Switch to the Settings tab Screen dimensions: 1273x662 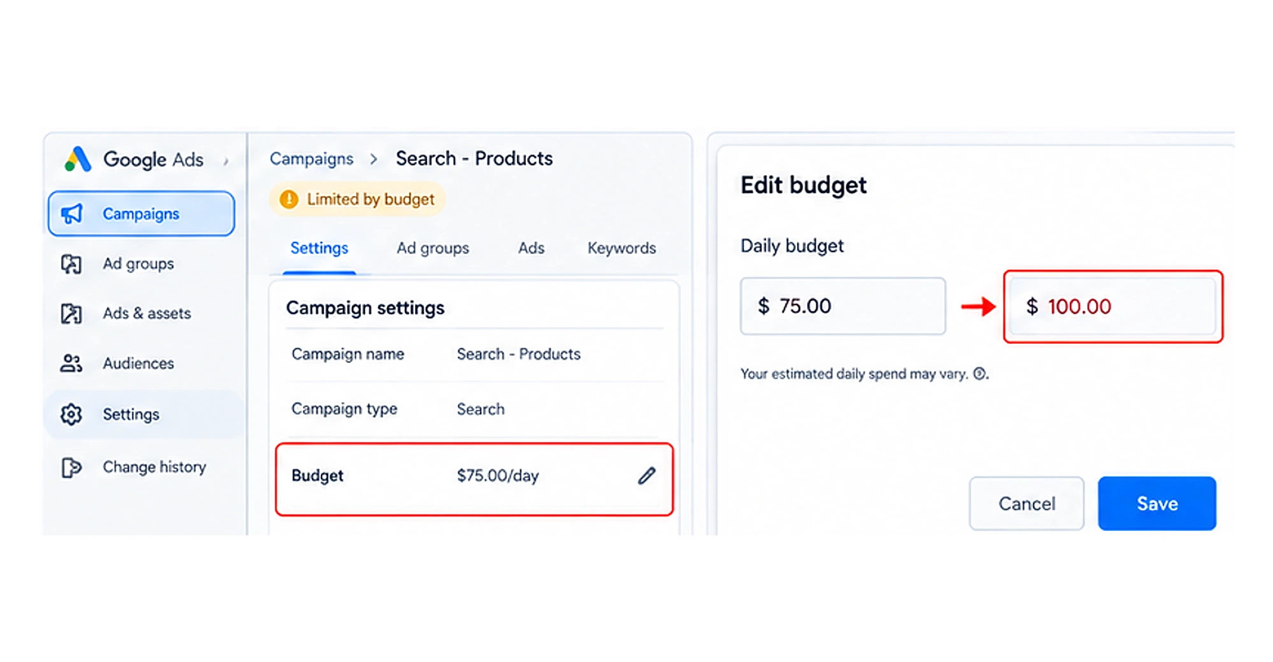(x=320, y=248)
